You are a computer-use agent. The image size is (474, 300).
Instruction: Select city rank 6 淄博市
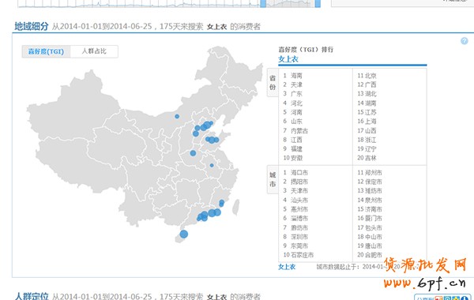coord(295,218)
